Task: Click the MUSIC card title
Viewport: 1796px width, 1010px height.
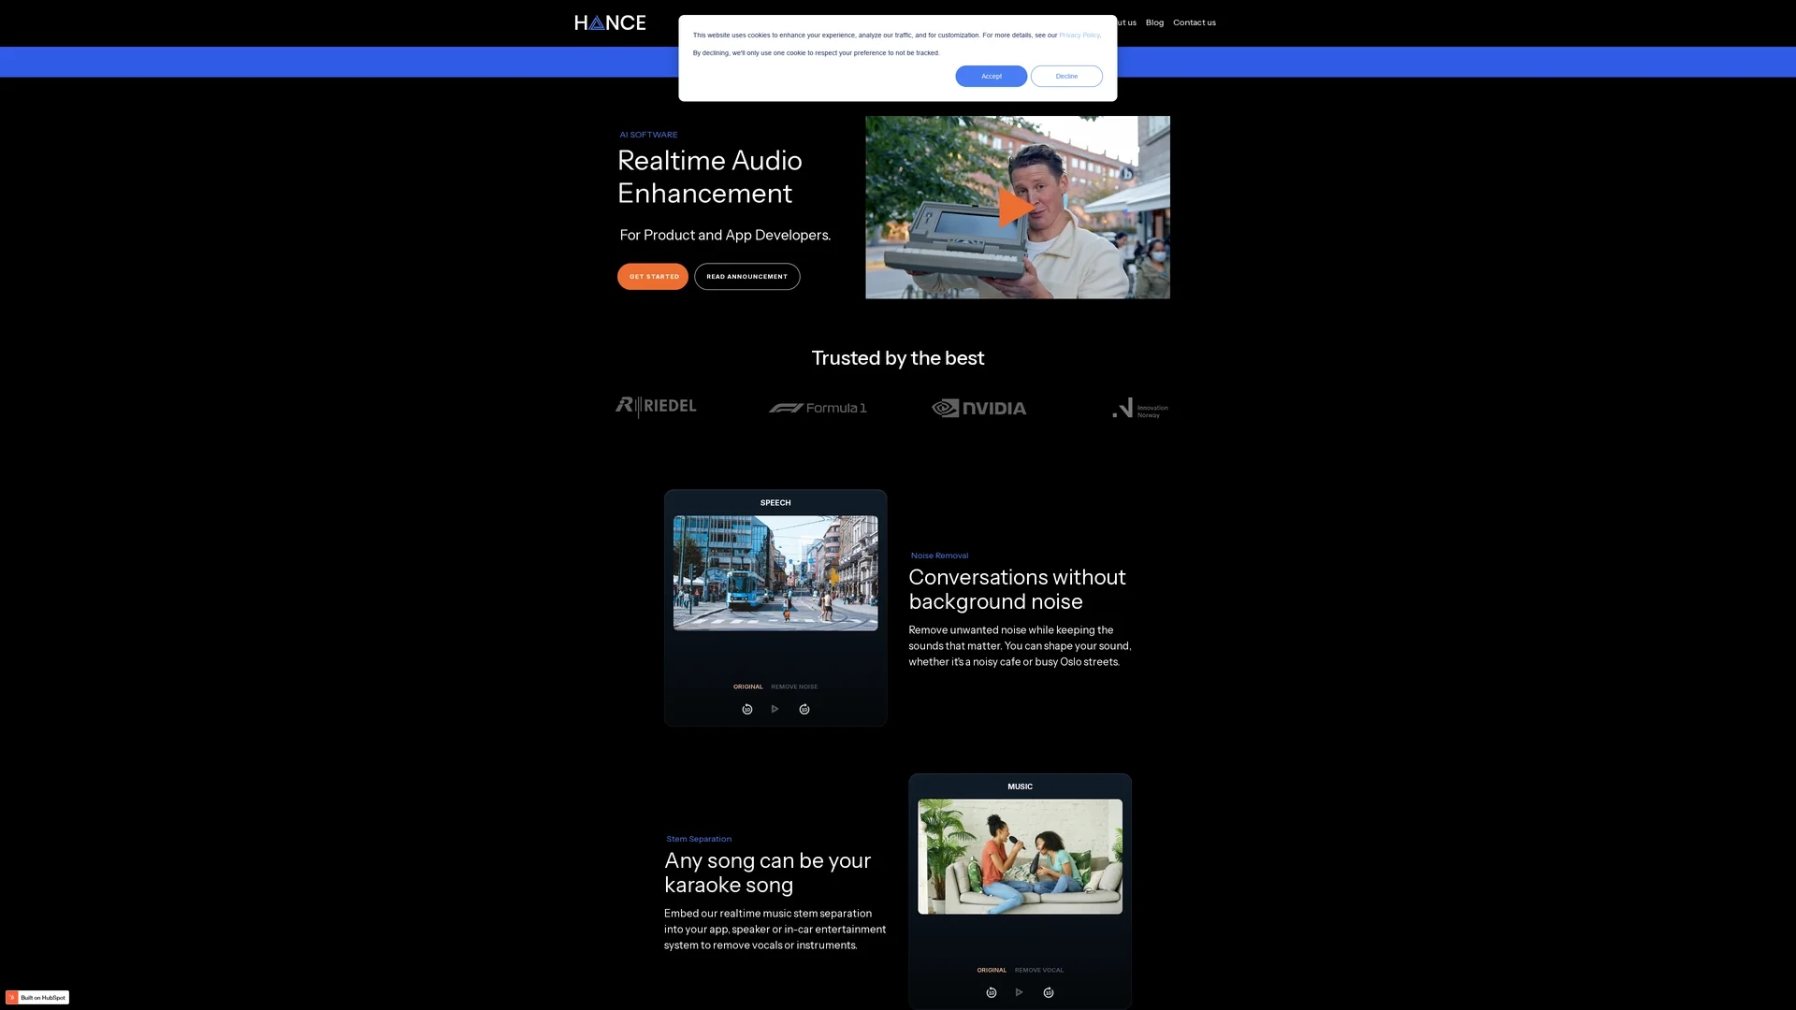Action: click(1020, 786)
